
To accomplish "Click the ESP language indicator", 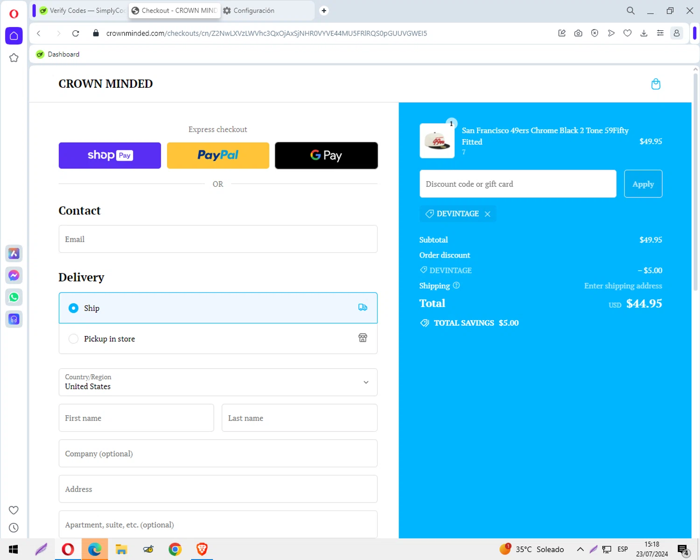I will [x=623, y=549].
